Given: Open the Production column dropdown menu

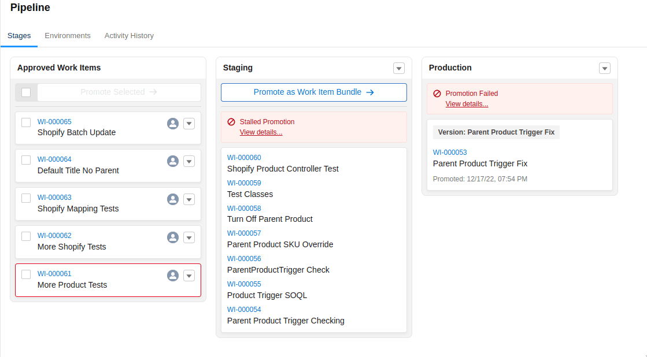Looking at the screenshot, I should 605,68.
